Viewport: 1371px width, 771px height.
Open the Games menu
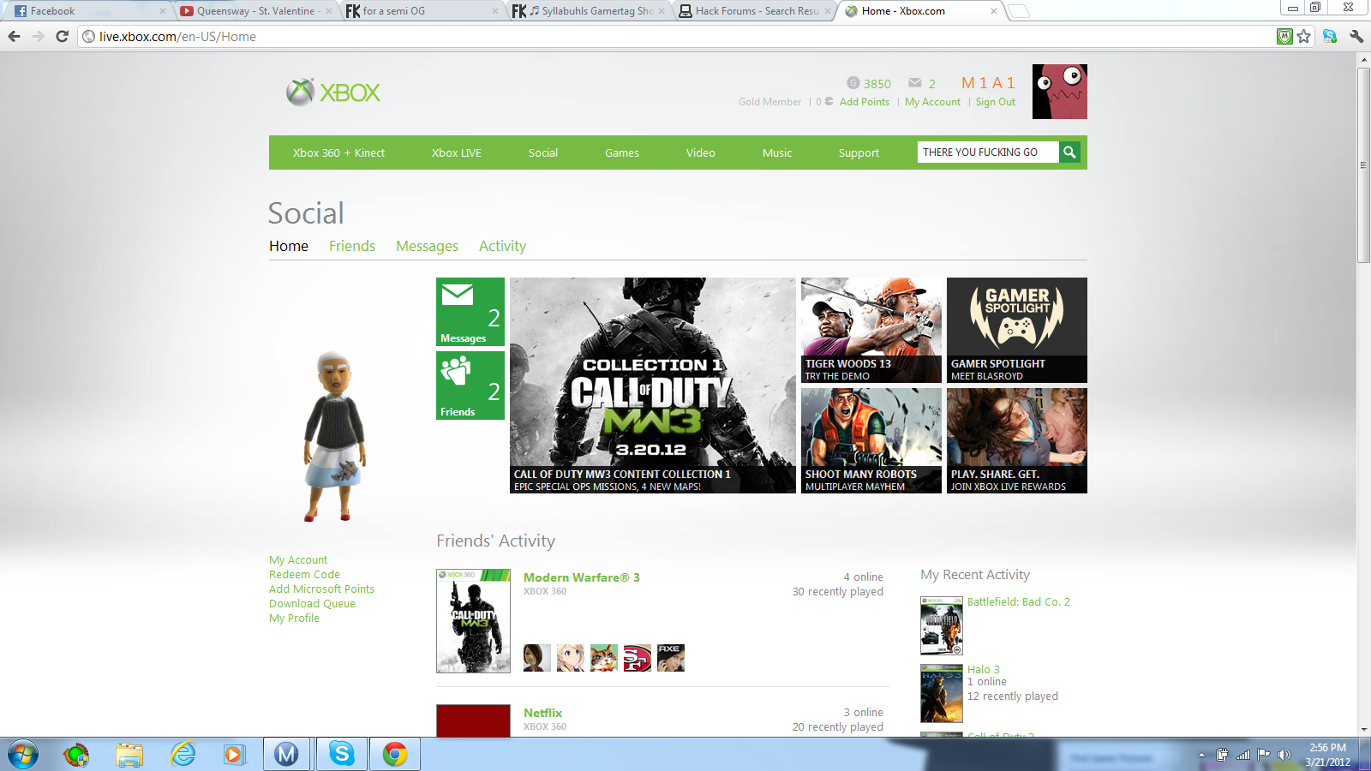pyautogui.click(x=622, y=152)
